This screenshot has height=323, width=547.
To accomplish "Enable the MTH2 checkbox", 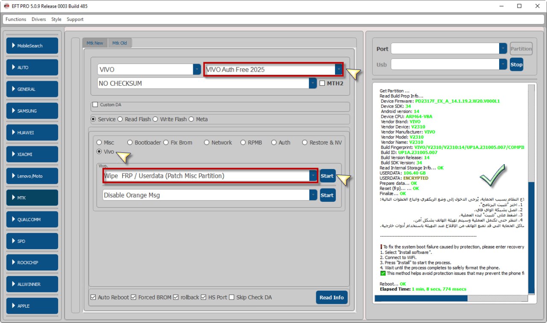I will pos(322,83).
